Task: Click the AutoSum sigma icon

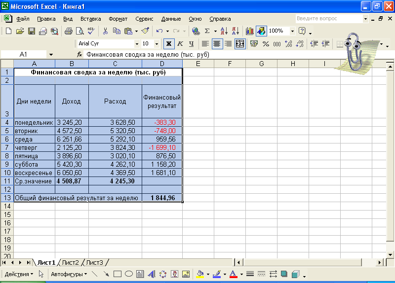Action: pyautogui.click(x=207, y=31)
